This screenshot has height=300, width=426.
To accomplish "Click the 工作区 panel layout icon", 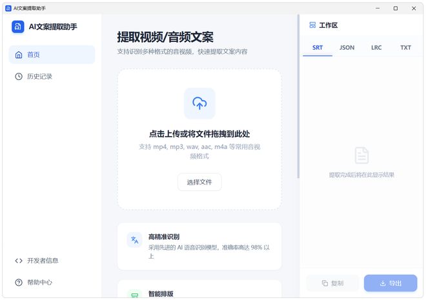I will click(x=312, y=25).
